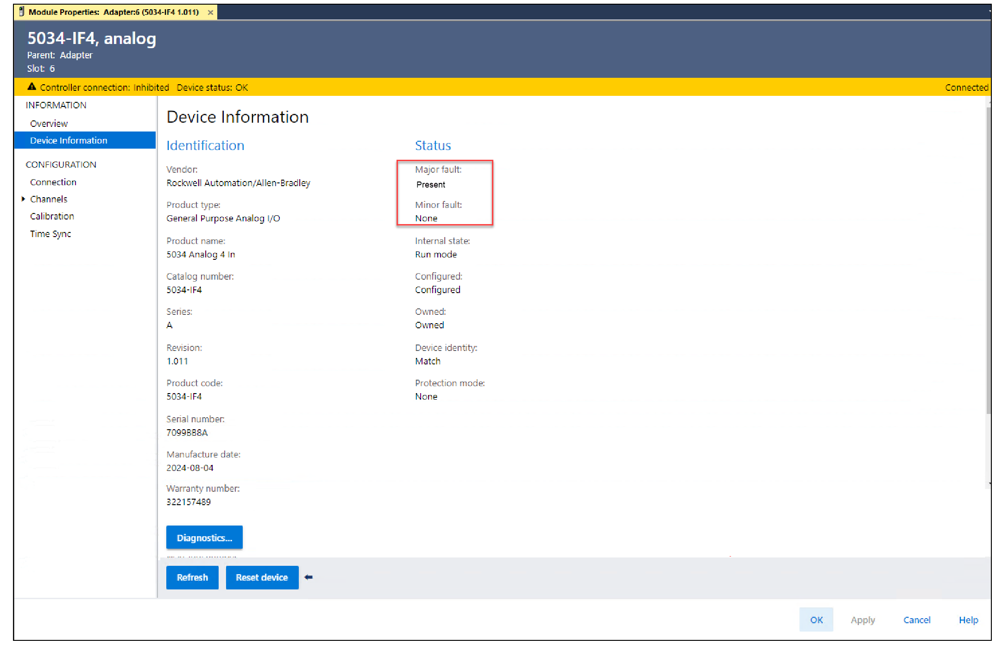Confirm with the OK button
Screen dimensions: 1002x645
(816, 620)
